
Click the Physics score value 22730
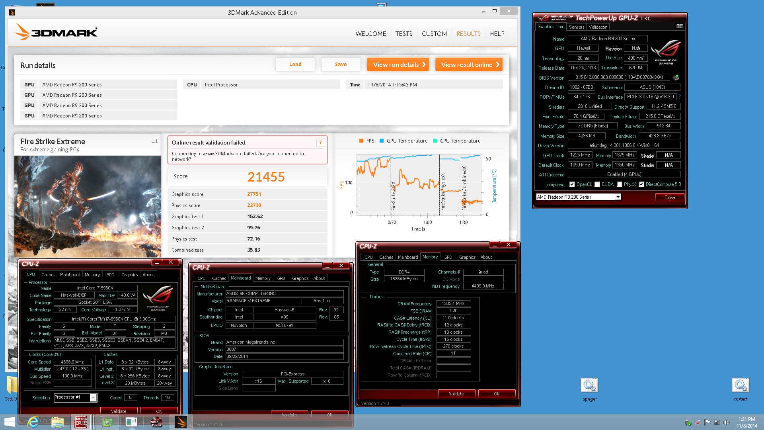click(254, 205)
